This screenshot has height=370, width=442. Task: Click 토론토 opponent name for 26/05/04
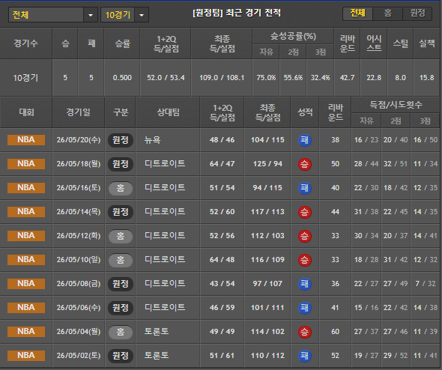point(157,331)
